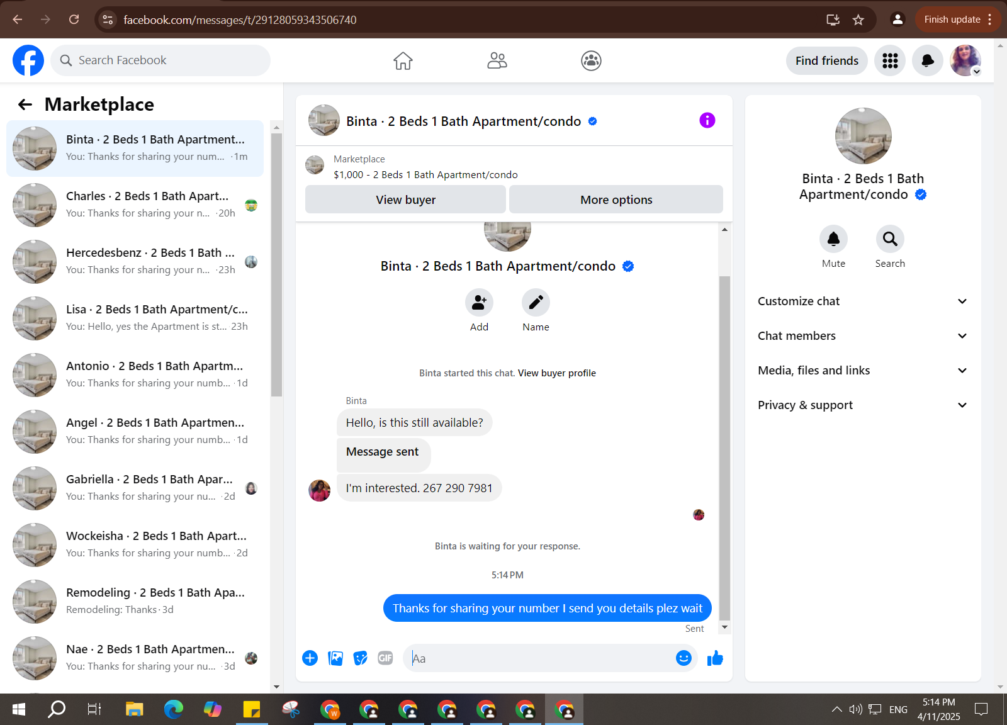Click Finish update in Chrome
1007x725 pixels.
click(x=952, y=20)
